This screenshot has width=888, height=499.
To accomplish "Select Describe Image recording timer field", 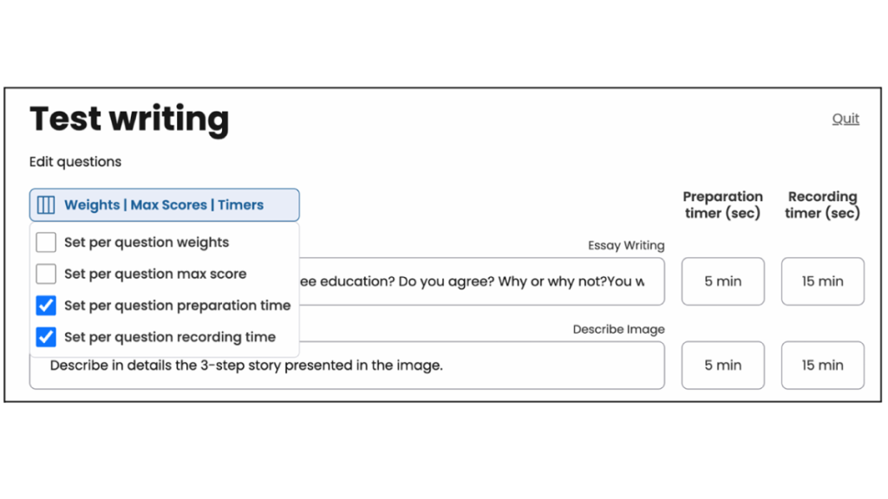I will pos(822,366).
